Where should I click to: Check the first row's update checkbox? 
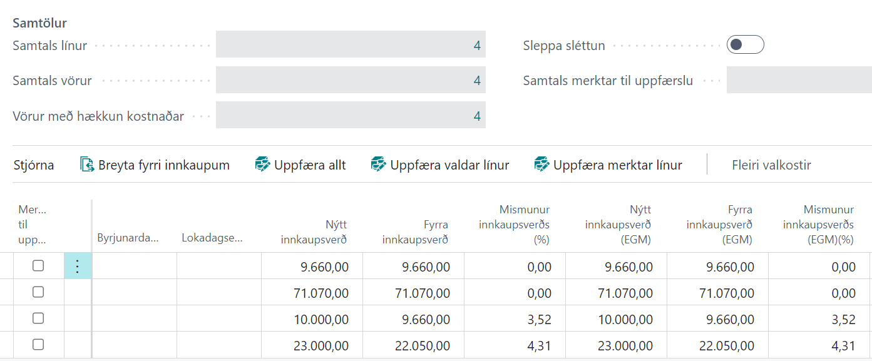click(38, 266)
